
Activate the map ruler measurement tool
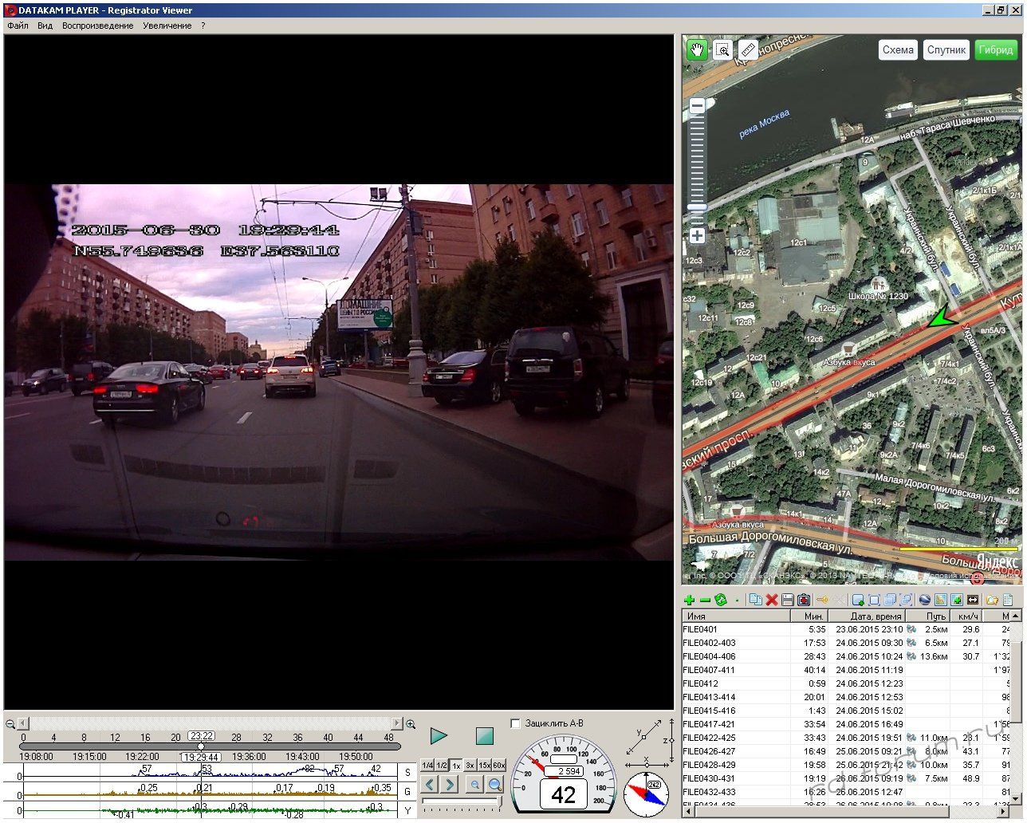point(748,50)
